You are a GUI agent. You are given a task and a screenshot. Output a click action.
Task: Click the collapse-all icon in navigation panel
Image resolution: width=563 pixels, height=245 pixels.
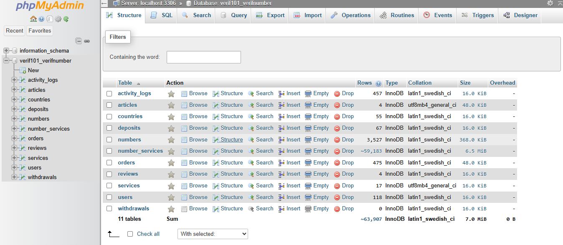pyautogui.click(x=79, y=41)
